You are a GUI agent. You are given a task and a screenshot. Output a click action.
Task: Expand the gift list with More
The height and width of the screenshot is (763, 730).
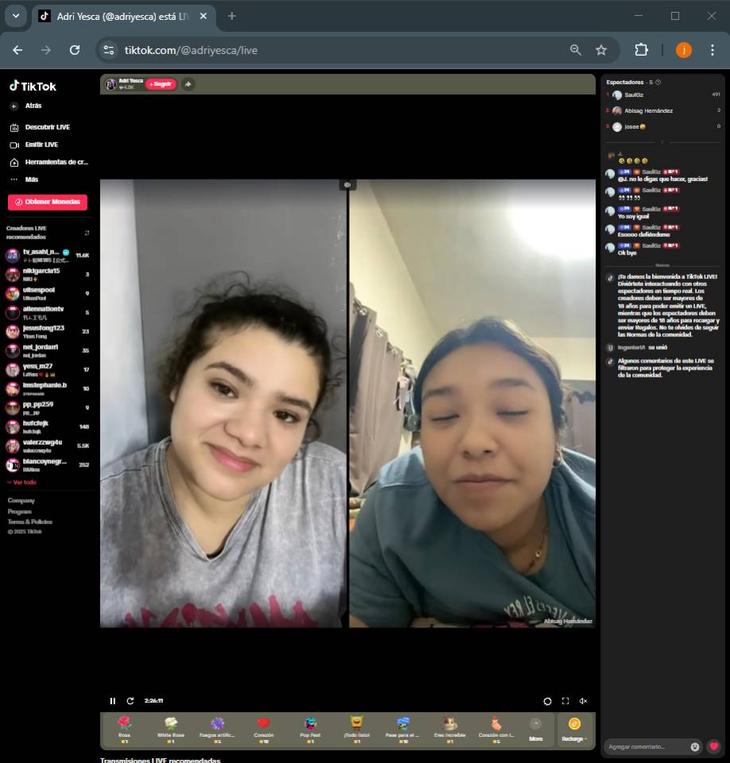(x=535, y=728)
